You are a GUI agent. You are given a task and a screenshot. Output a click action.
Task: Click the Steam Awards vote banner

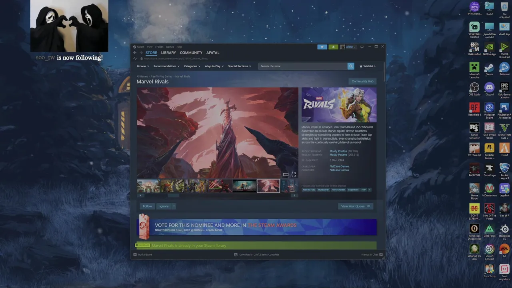coord(256,227)
